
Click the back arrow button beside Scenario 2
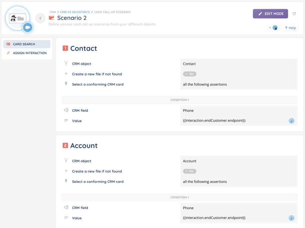(40, 18)
